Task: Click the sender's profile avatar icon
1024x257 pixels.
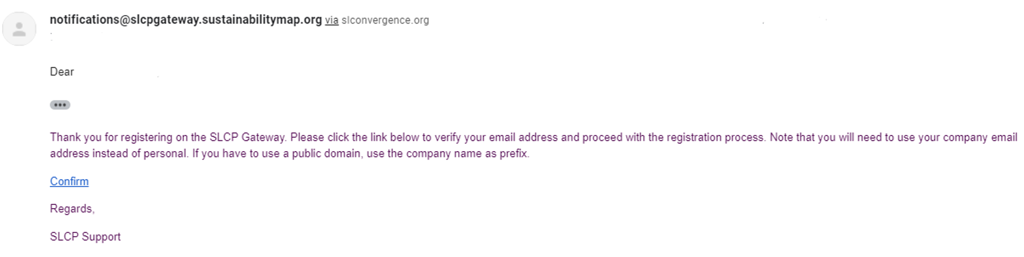Action: click(x=19, y=29)
